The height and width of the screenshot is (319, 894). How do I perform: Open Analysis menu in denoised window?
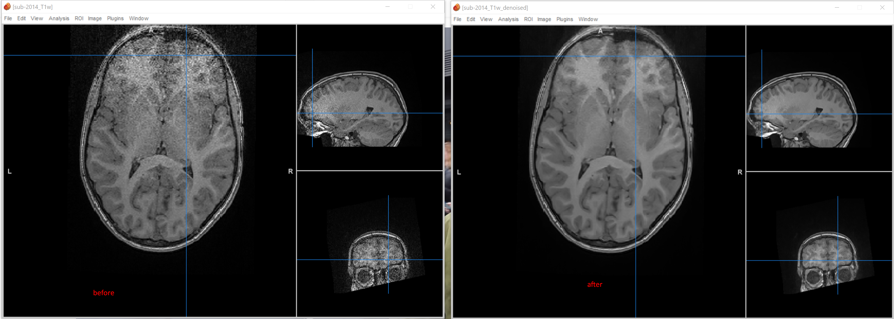point(508,19)
